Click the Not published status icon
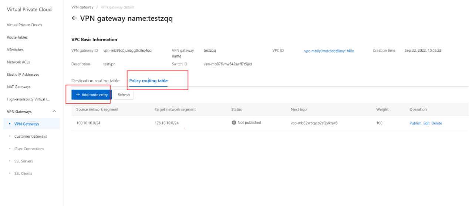The image size is (469, 206). pos(234,123)
